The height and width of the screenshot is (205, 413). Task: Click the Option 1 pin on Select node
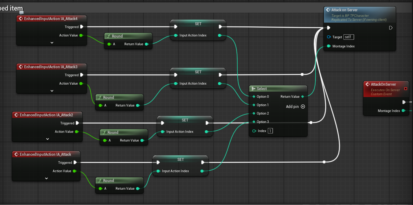click(x=254, y=105)
